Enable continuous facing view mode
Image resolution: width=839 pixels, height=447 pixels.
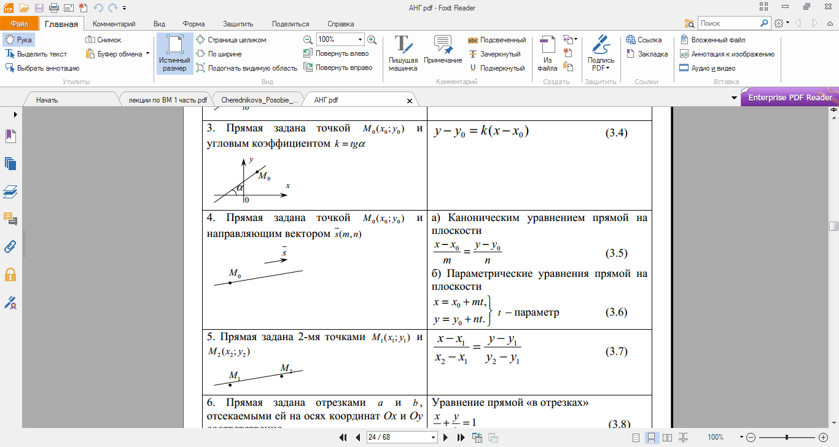[x=682, y=437]
